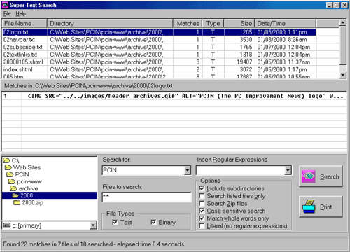The height and width of the screenshot is (252, 350).
Task: Select the 02subscribe.txt result row
Action: [x=159, y=47]
